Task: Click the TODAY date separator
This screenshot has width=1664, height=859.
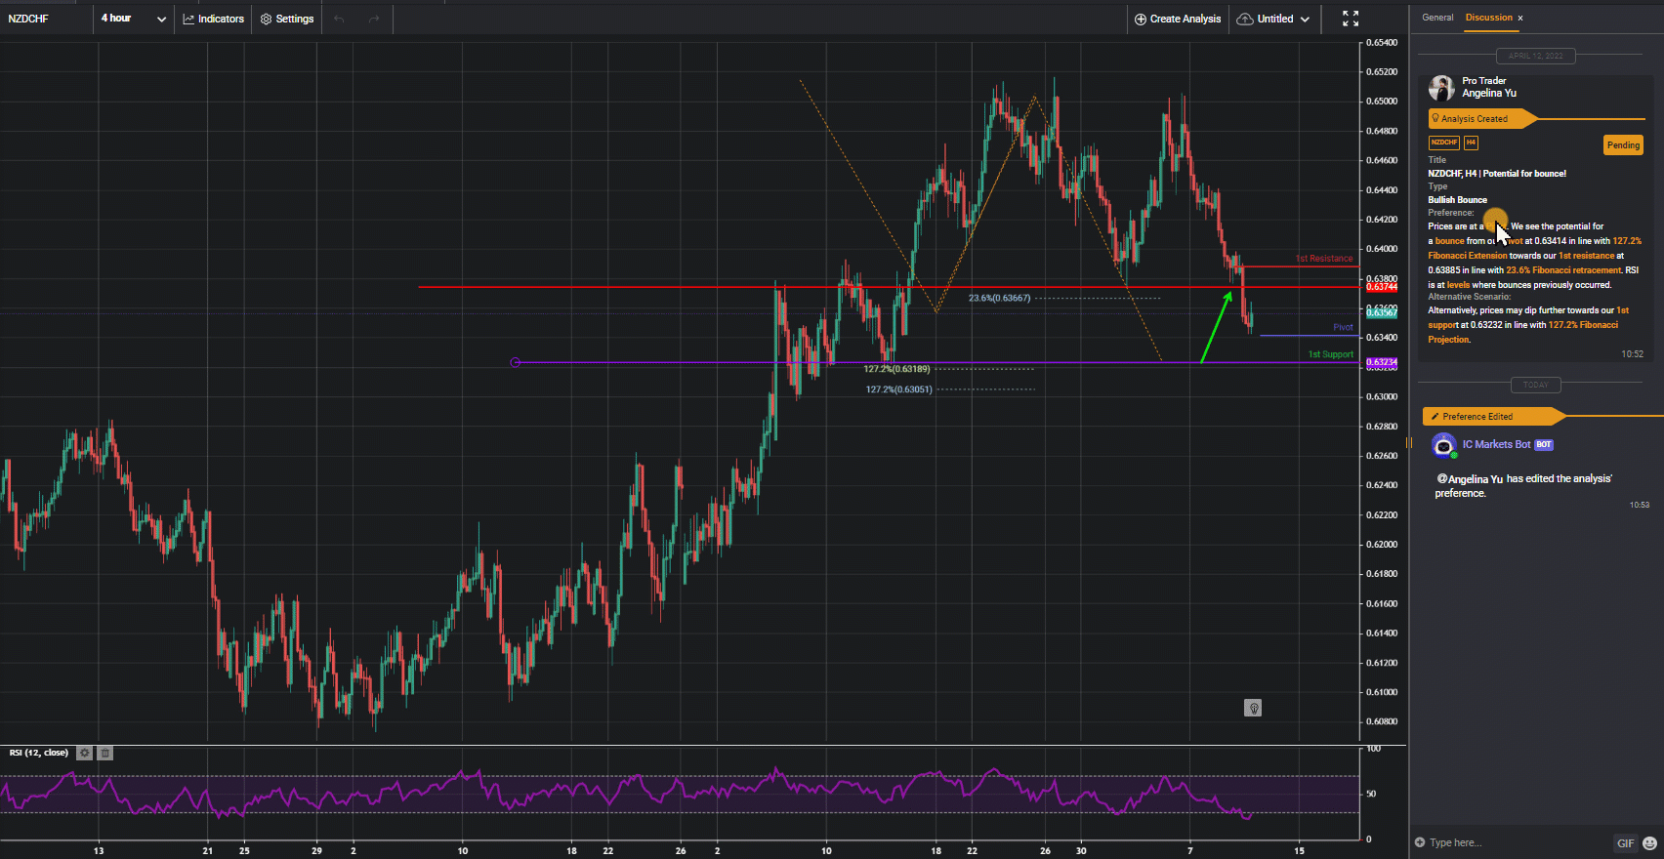Action: [x=1535, y=385]
